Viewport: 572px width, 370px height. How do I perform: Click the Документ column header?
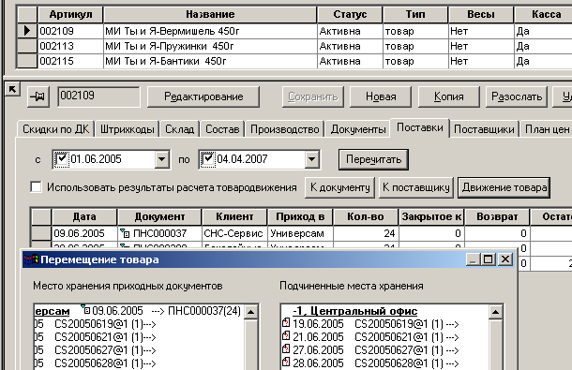coord(159,216)
